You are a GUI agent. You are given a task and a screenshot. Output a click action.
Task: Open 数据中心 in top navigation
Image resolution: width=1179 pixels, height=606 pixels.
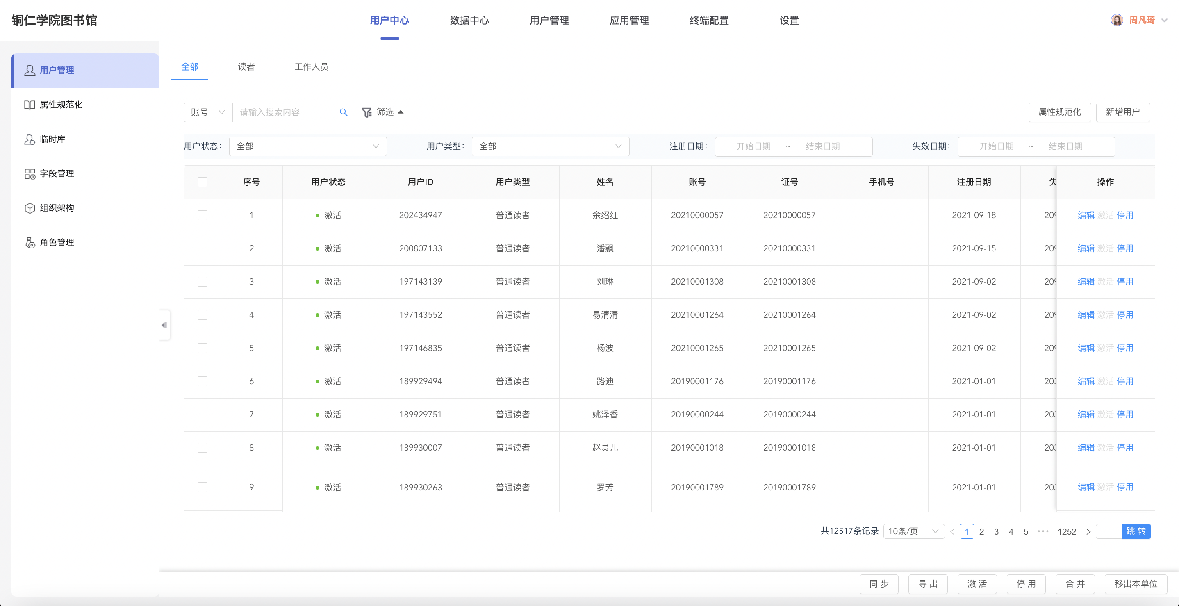(x=469, y=20)
